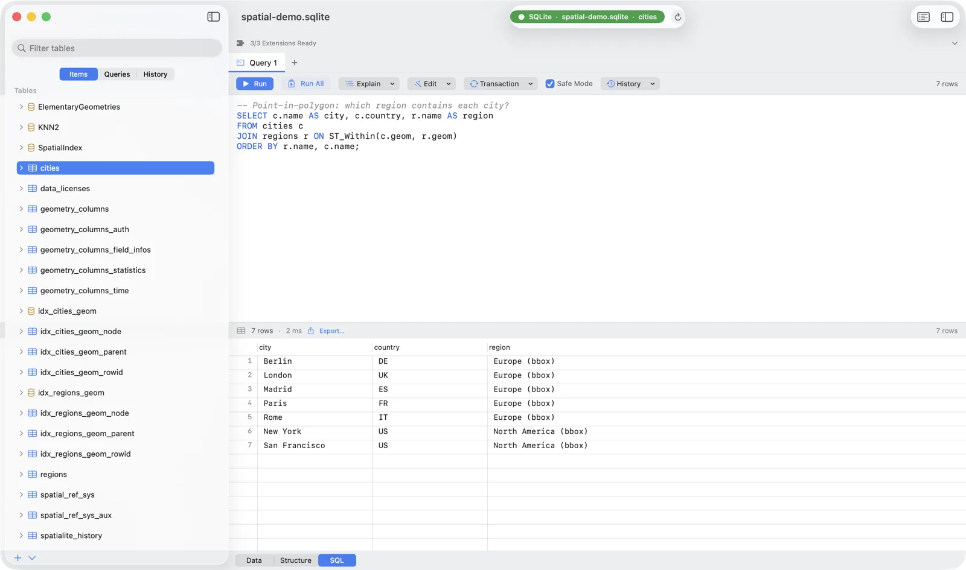This screenshot has width=966, height=570.
Task: Expand the regions table node
Action: coord(21,475)
